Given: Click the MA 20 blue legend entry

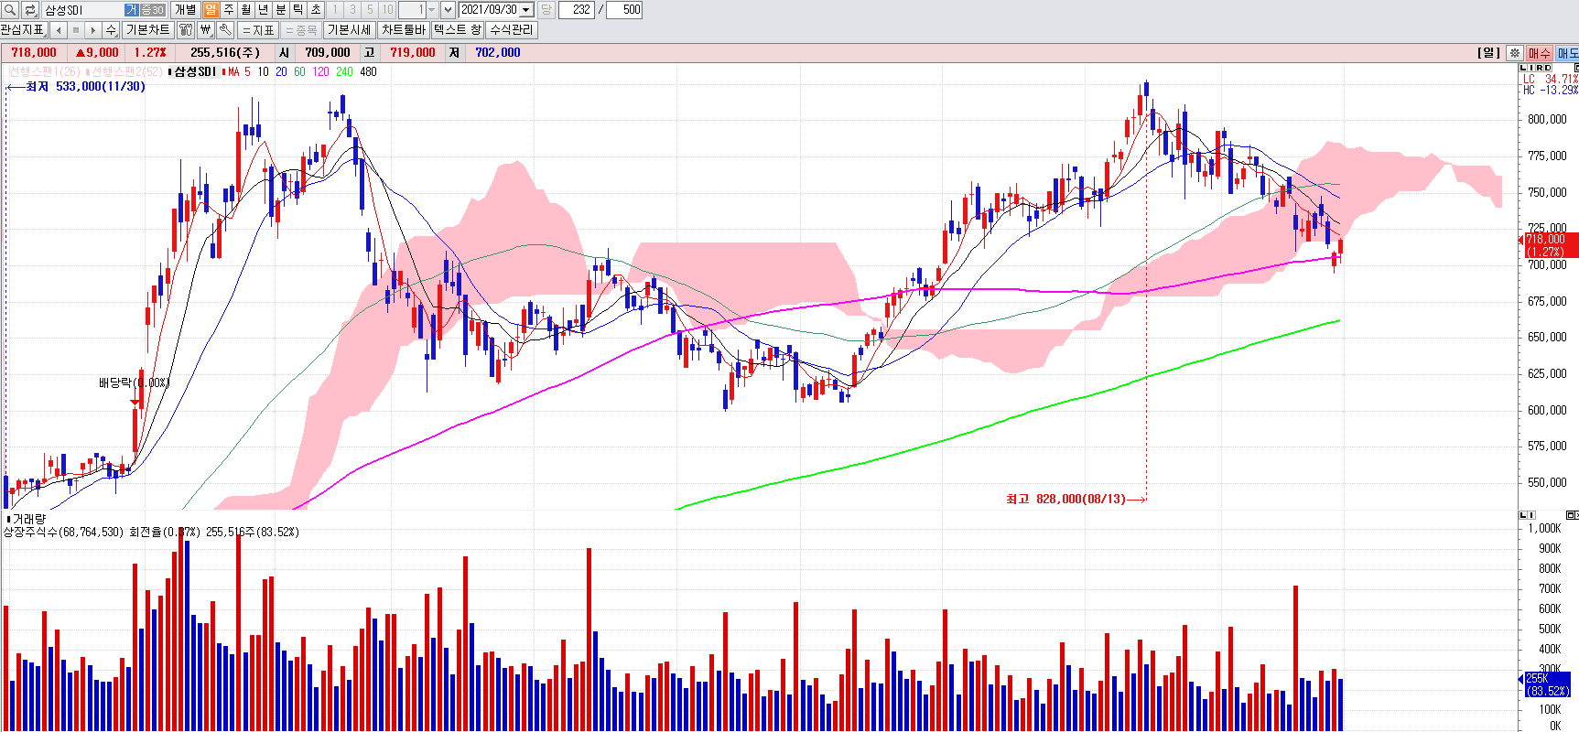Looking at the screenshot, I should pyautogui.click(x=281, y=71).
